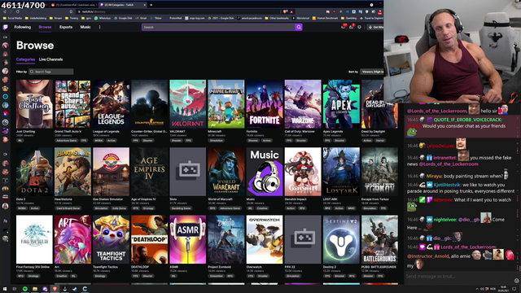The image size is (521, 293).
Task: Open the more options dots beside Music
Action: tap(99, 27)
